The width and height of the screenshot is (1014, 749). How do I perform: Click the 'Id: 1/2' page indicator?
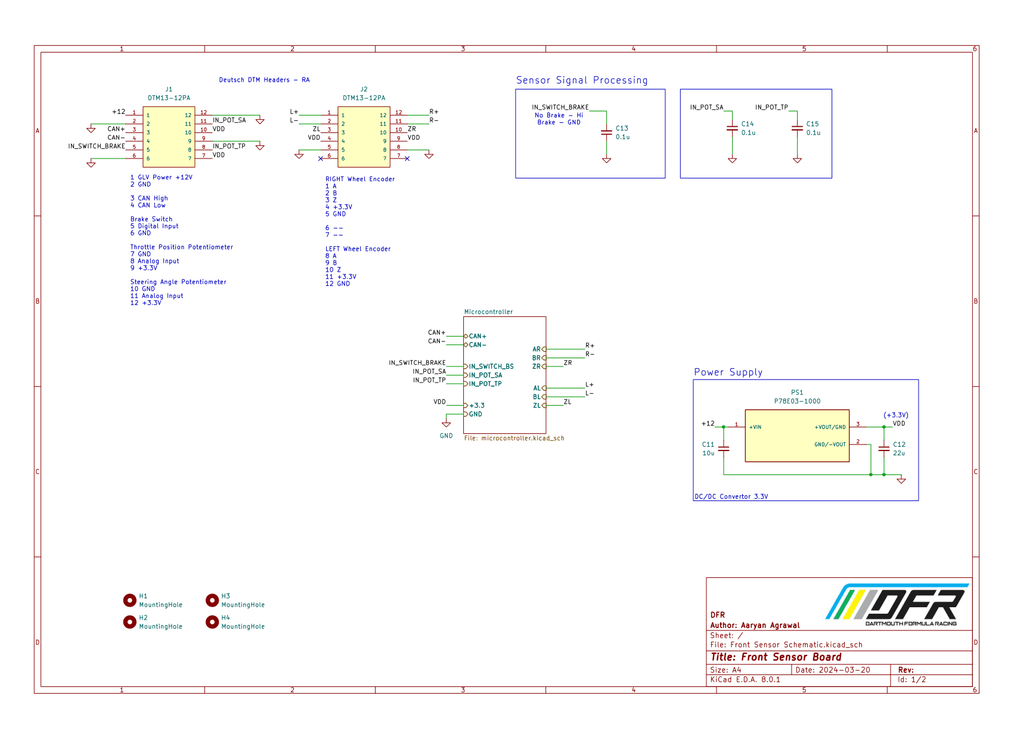(912, 679)
